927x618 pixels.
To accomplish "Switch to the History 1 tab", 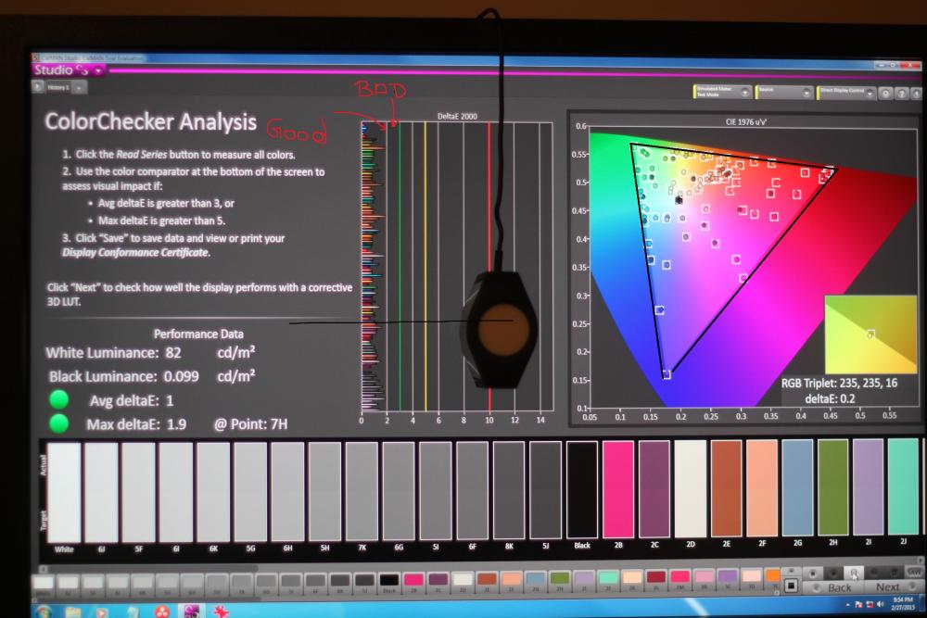I will (x=57, y=87).
